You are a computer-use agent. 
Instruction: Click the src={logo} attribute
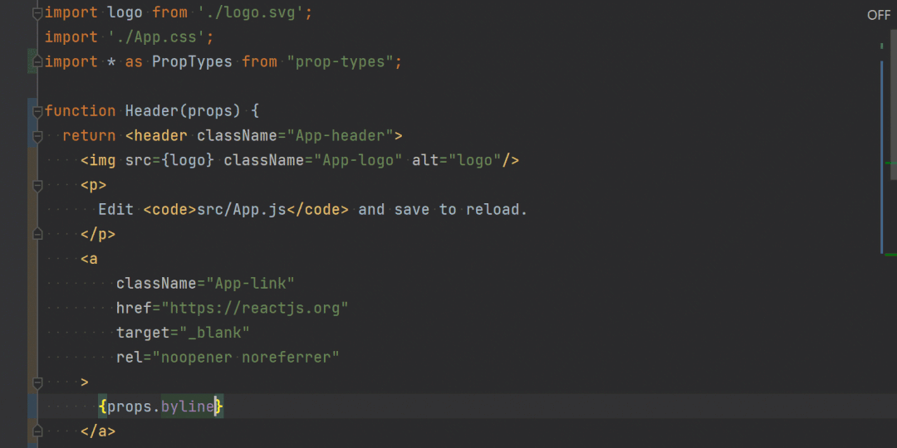170,160
